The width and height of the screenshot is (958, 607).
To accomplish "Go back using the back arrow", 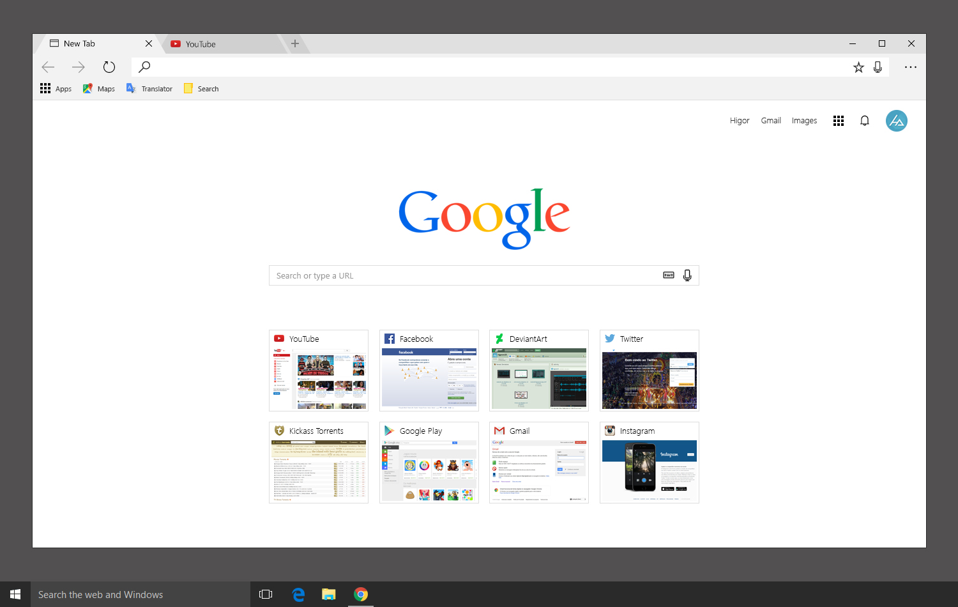I will [48, 67].
